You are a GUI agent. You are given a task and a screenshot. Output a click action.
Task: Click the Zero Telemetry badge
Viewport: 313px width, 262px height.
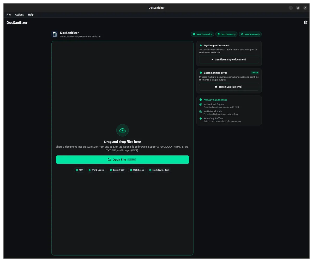click(x=226, y=34)
